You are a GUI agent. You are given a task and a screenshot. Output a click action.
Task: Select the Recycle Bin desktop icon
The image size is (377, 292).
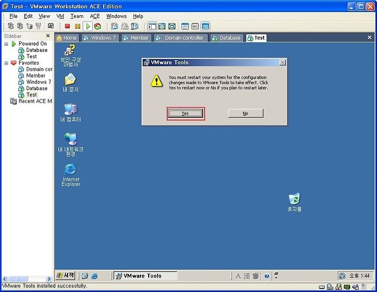click(294, 202)
